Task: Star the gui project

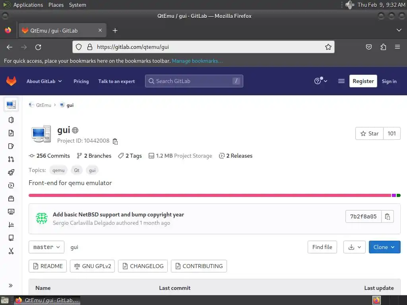Action: [369, 133]
